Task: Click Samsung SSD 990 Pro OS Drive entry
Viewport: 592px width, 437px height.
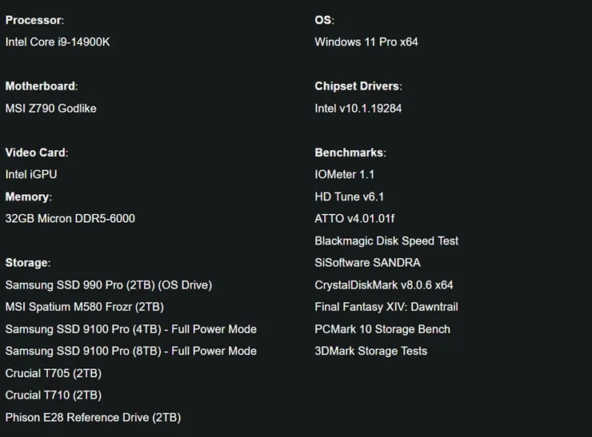Action: [x=109, y=285]
